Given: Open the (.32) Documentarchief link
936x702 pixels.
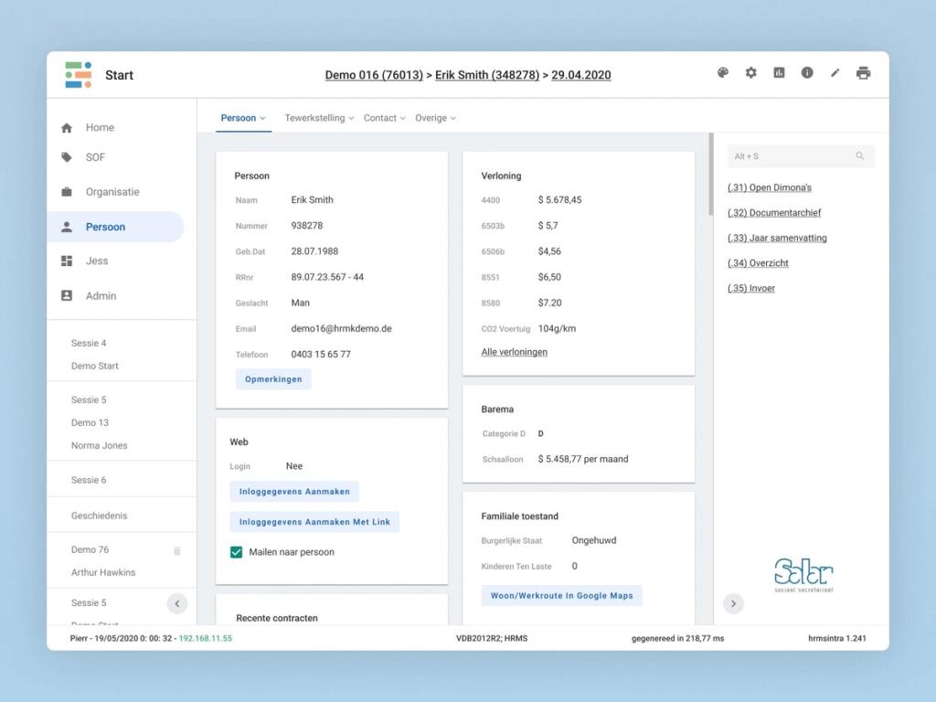Looking at the screenshot, I should [774, 212].
